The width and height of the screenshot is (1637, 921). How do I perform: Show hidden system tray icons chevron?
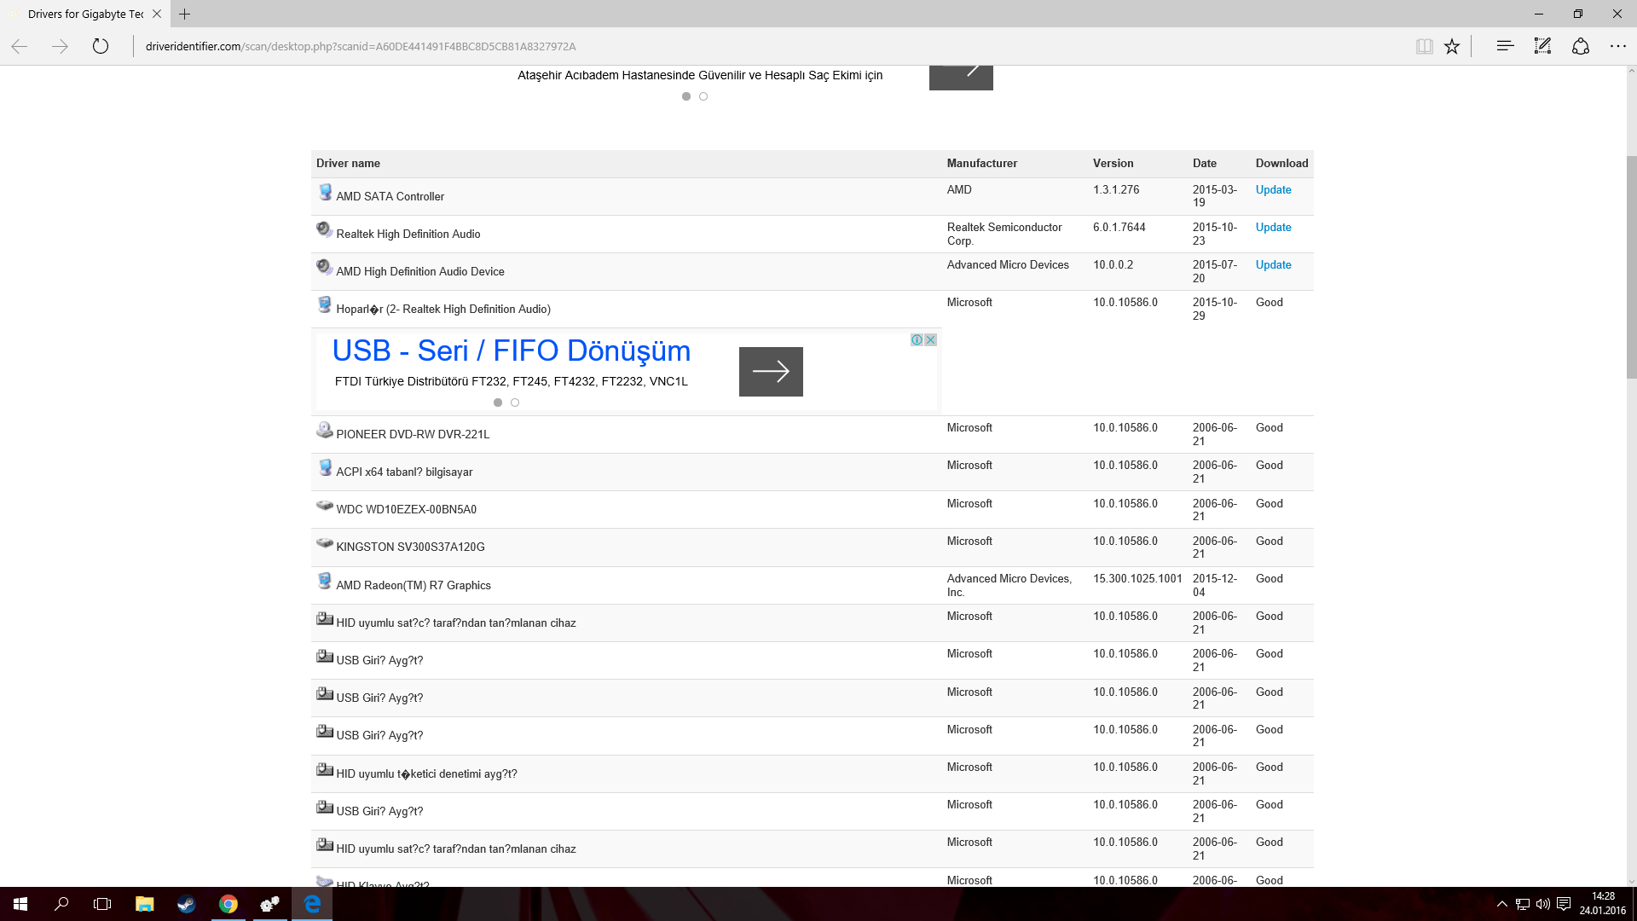[1501, 904]
